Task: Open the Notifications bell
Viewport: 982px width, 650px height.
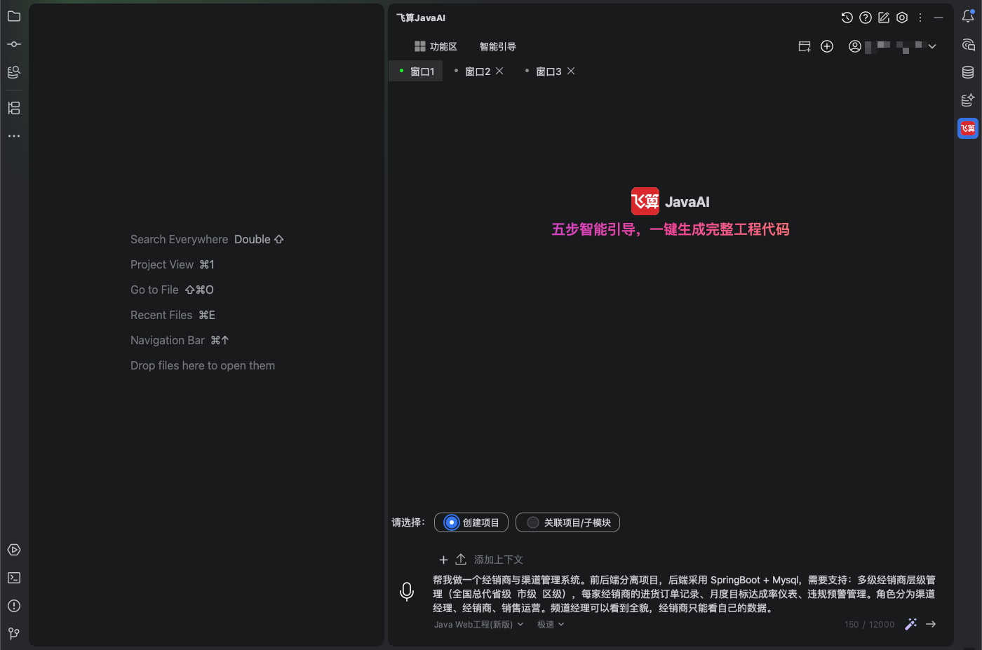Action: coord(968,16)
